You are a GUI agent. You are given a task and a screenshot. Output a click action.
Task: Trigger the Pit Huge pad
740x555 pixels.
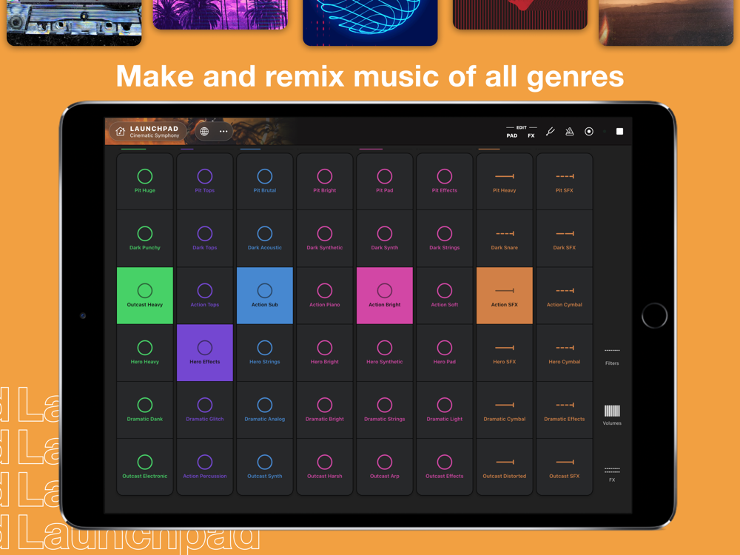click(145, 181)
